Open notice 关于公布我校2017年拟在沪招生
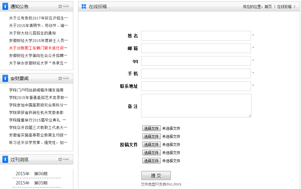Image resolution: width=301 pixels, height=189 pixels. [x=38, y=18]
